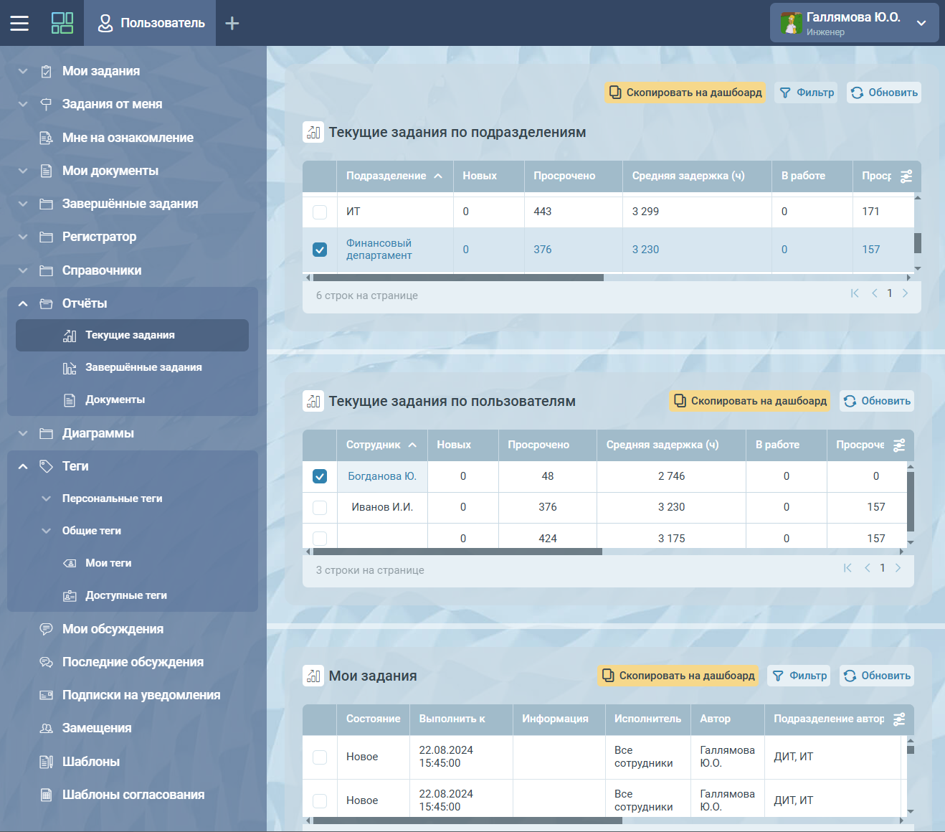
Task: Click the dashboard grid icon
Action: point(62,23)
